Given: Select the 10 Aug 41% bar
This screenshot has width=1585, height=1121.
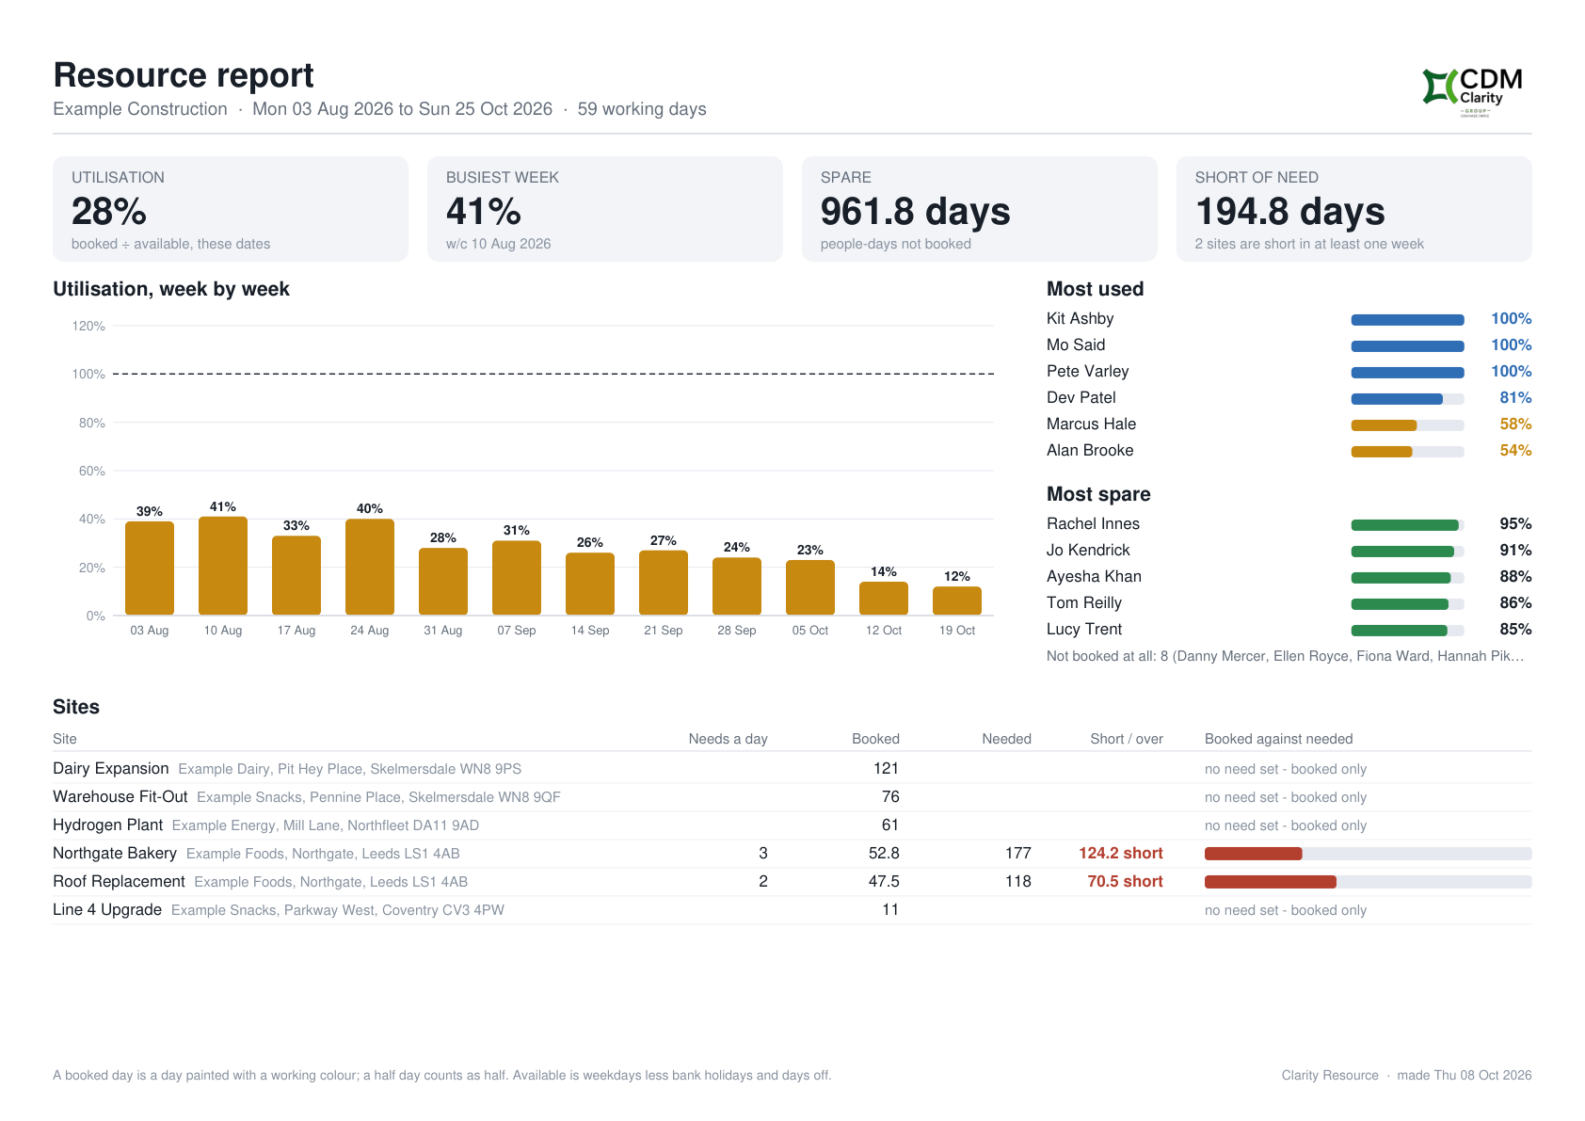Looking at the screenshot, I should coord(223,566).
